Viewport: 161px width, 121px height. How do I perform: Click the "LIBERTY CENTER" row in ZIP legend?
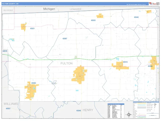point(115,110)
